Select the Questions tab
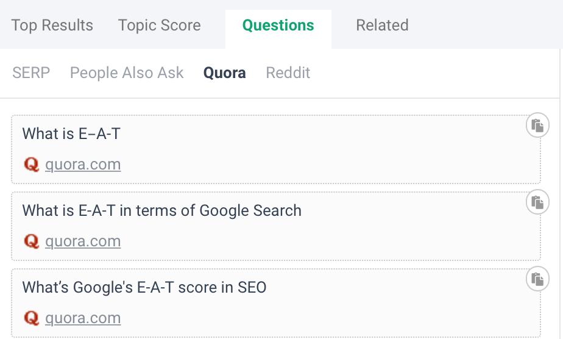This screenshot has width=563, height=339. coord(278,26)
